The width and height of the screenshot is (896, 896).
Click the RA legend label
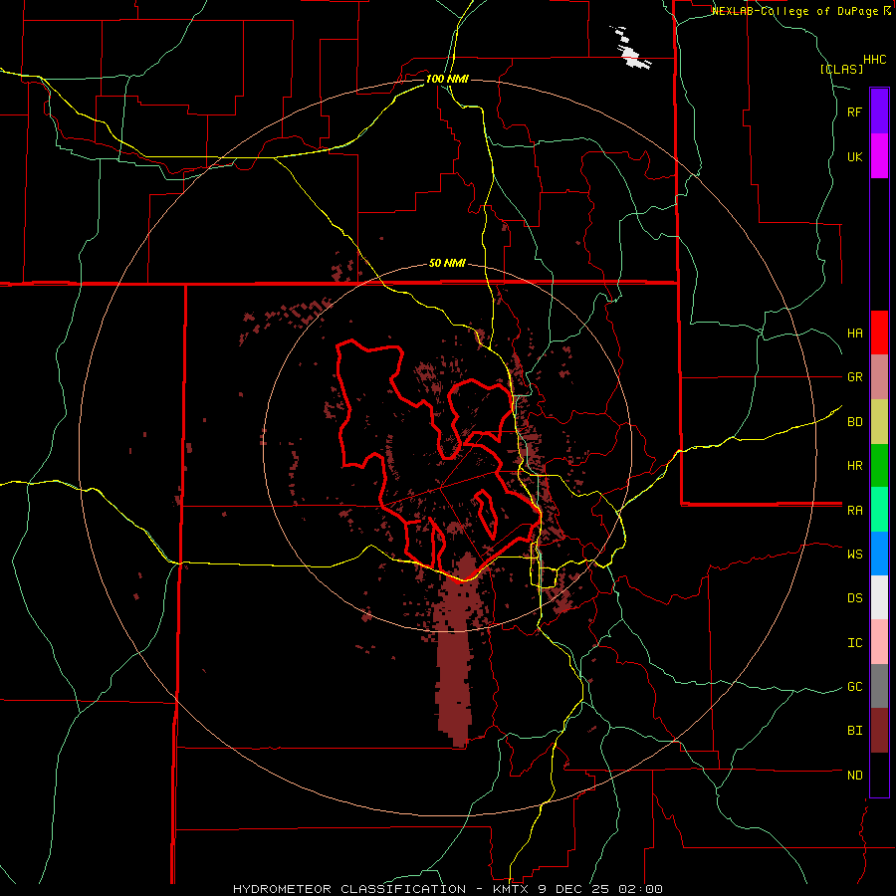pyautogui.click(x=855, y=510)
